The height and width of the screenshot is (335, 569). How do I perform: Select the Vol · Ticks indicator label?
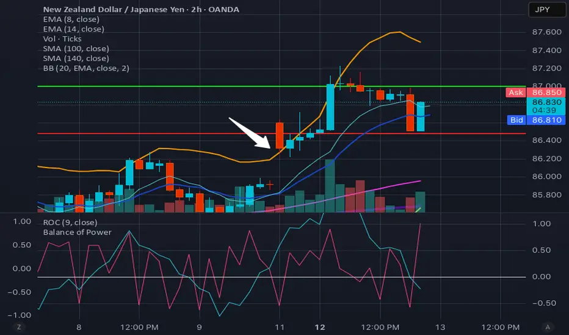tap(62, 39)
